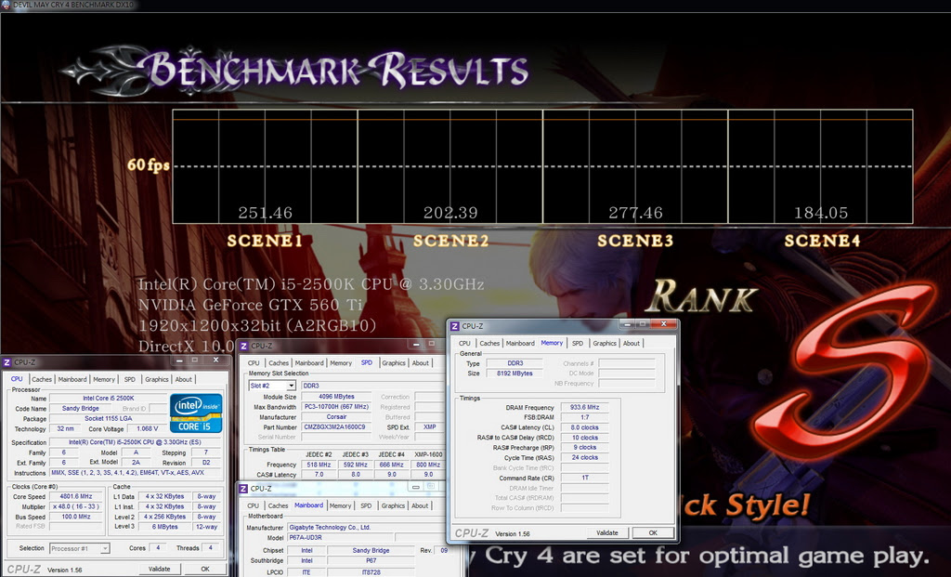Click the Part Number CMZ8GX3M2A1600C9 field
This screenshot has width=951, height=577.
pos(336,427)
